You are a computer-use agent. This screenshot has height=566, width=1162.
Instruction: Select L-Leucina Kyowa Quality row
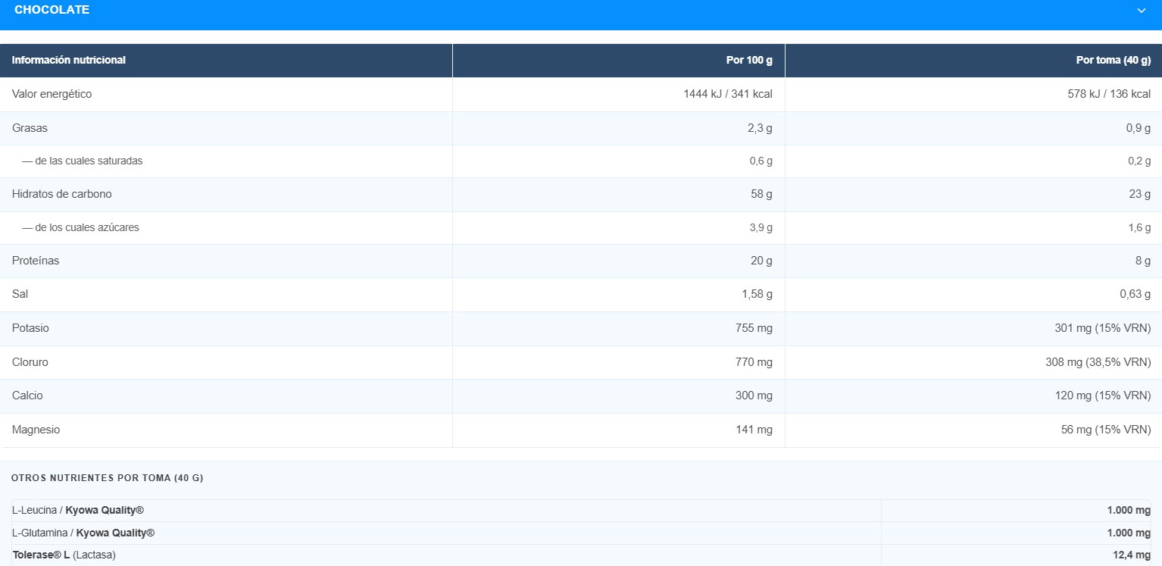581,511
